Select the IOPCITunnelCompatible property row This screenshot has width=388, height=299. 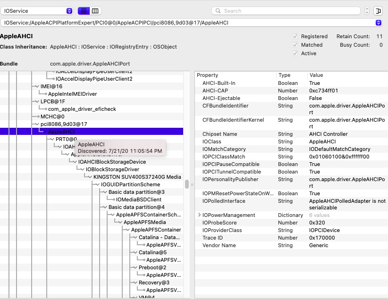coord(291,172)
